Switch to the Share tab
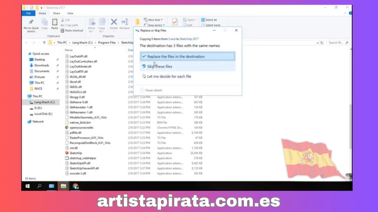 [x=56, y=13]
